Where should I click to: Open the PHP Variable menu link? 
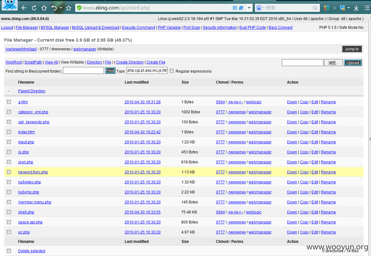(169, 28)
